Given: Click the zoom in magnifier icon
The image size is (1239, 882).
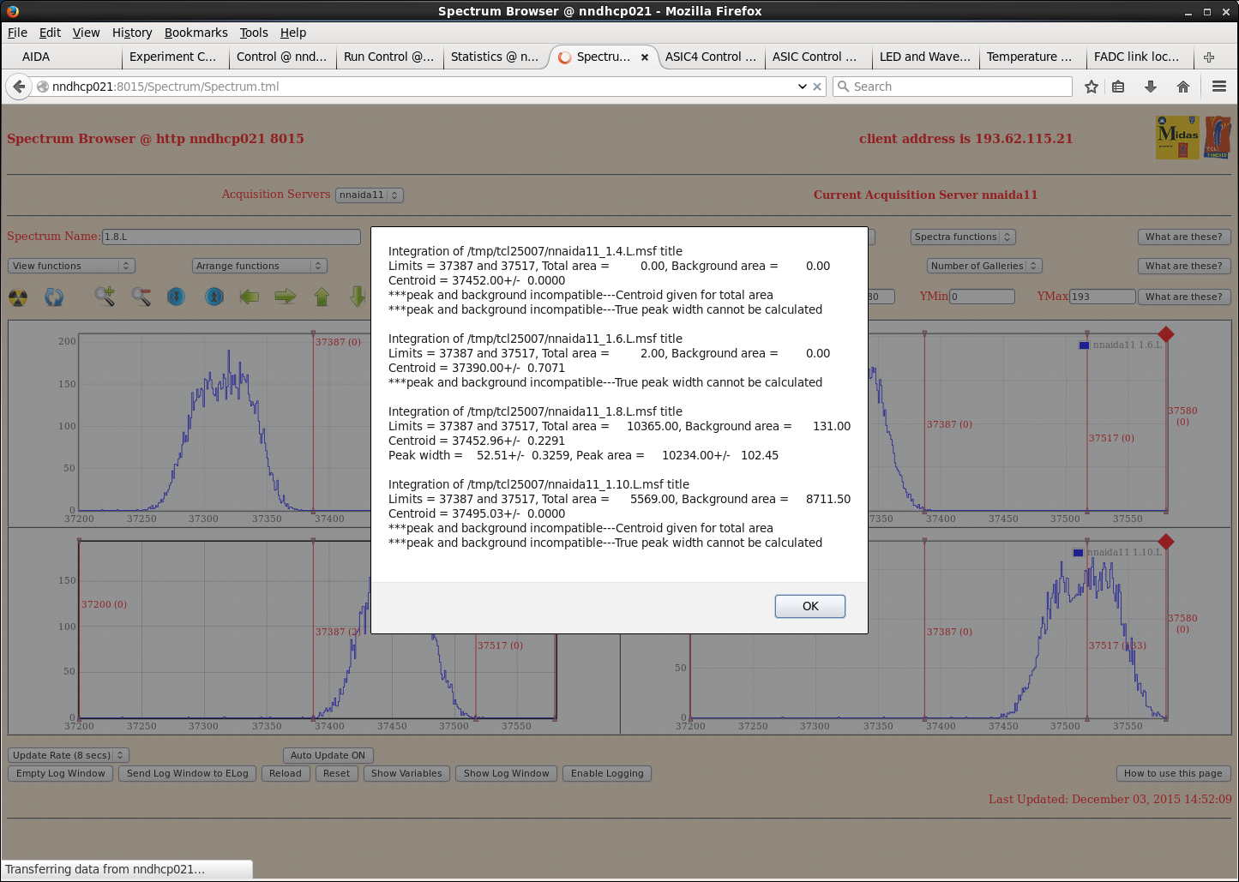Looking at the screenshot, I should 105,297.
